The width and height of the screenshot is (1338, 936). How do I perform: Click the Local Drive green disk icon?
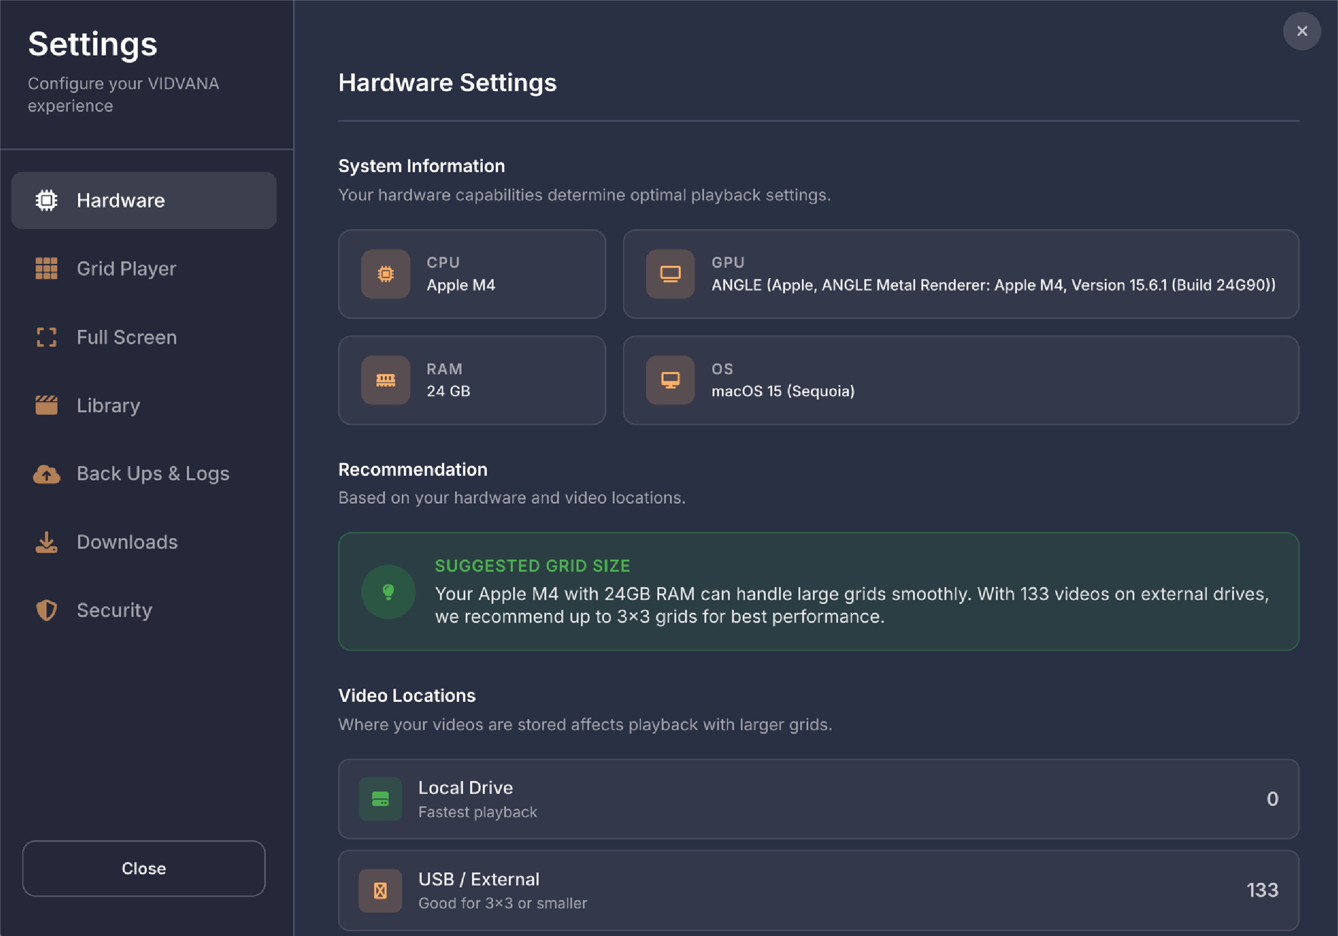point(380,799)
